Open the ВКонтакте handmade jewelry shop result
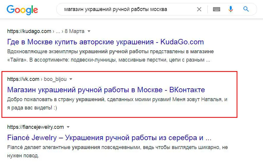Screen dimensions: 263x166 106,90
